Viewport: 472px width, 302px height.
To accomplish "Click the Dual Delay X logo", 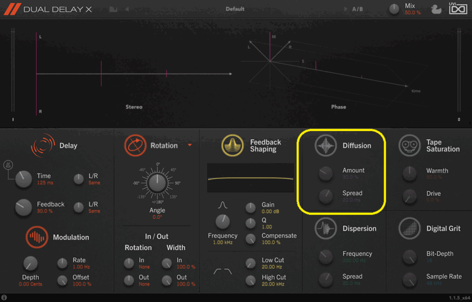I will [x=48, y=9].
